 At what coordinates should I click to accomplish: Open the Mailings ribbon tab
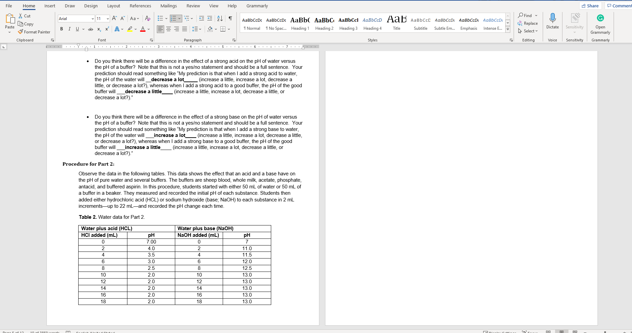(x=169, y=6)
